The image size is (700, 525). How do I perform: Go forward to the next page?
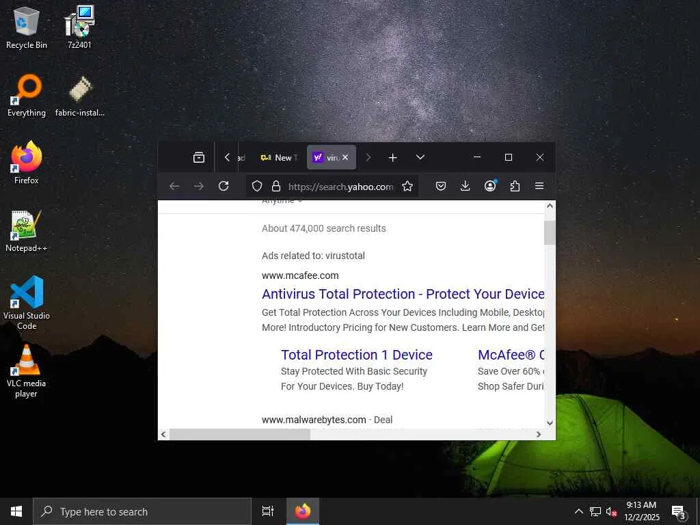(199, 186)
